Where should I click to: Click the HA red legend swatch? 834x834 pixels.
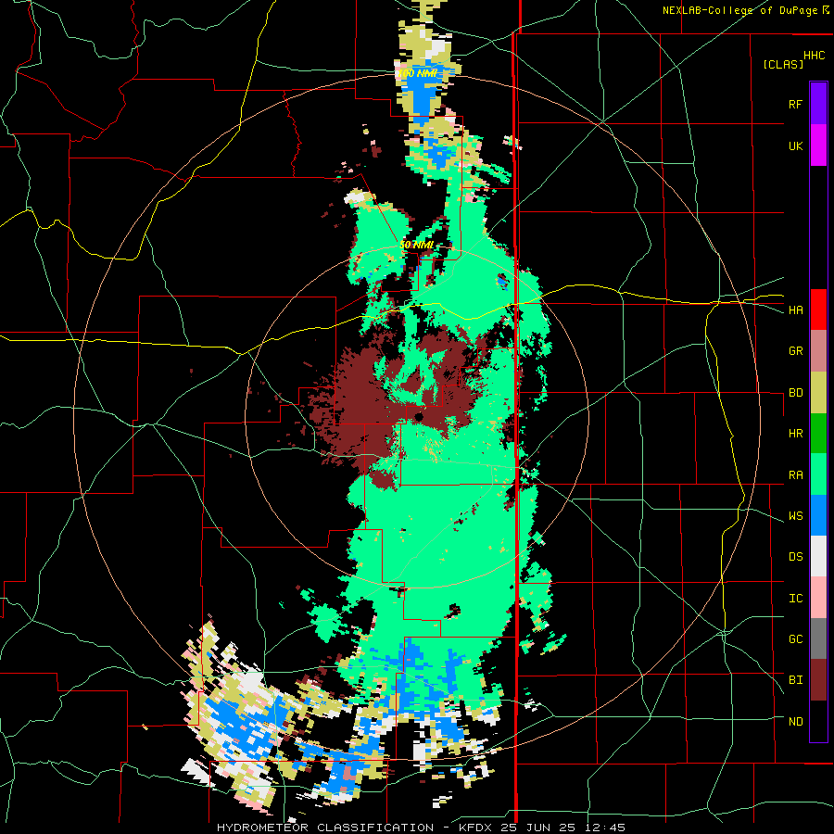point(818,310)
